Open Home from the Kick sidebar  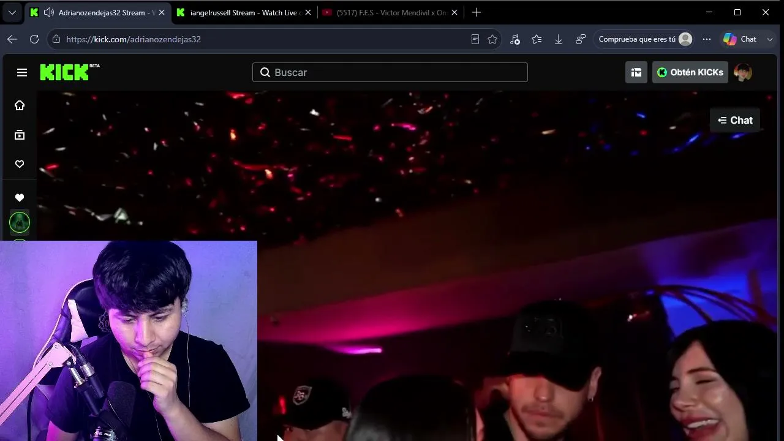click(x=20, y=105)
